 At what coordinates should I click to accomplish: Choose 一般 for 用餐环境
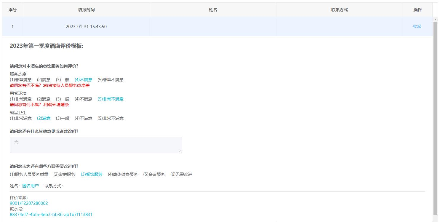tap(63, 99)
